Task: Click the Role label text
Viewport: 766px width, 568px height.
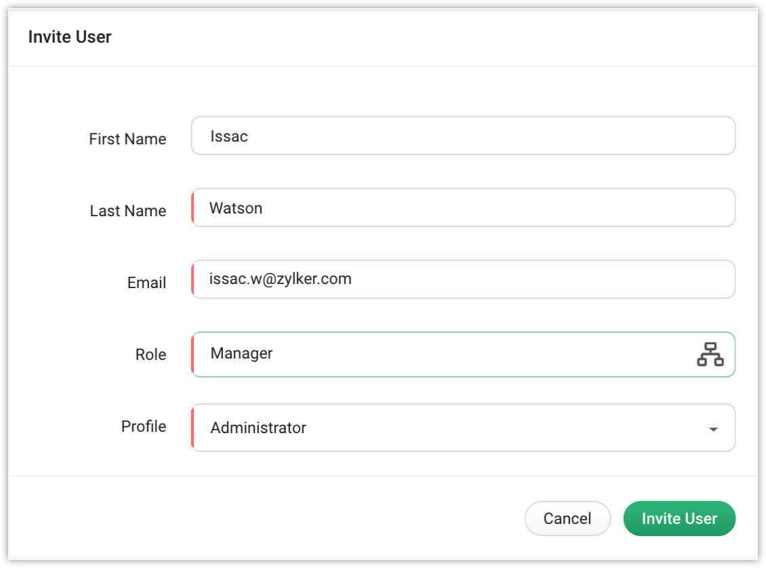Action: [150, 354]
